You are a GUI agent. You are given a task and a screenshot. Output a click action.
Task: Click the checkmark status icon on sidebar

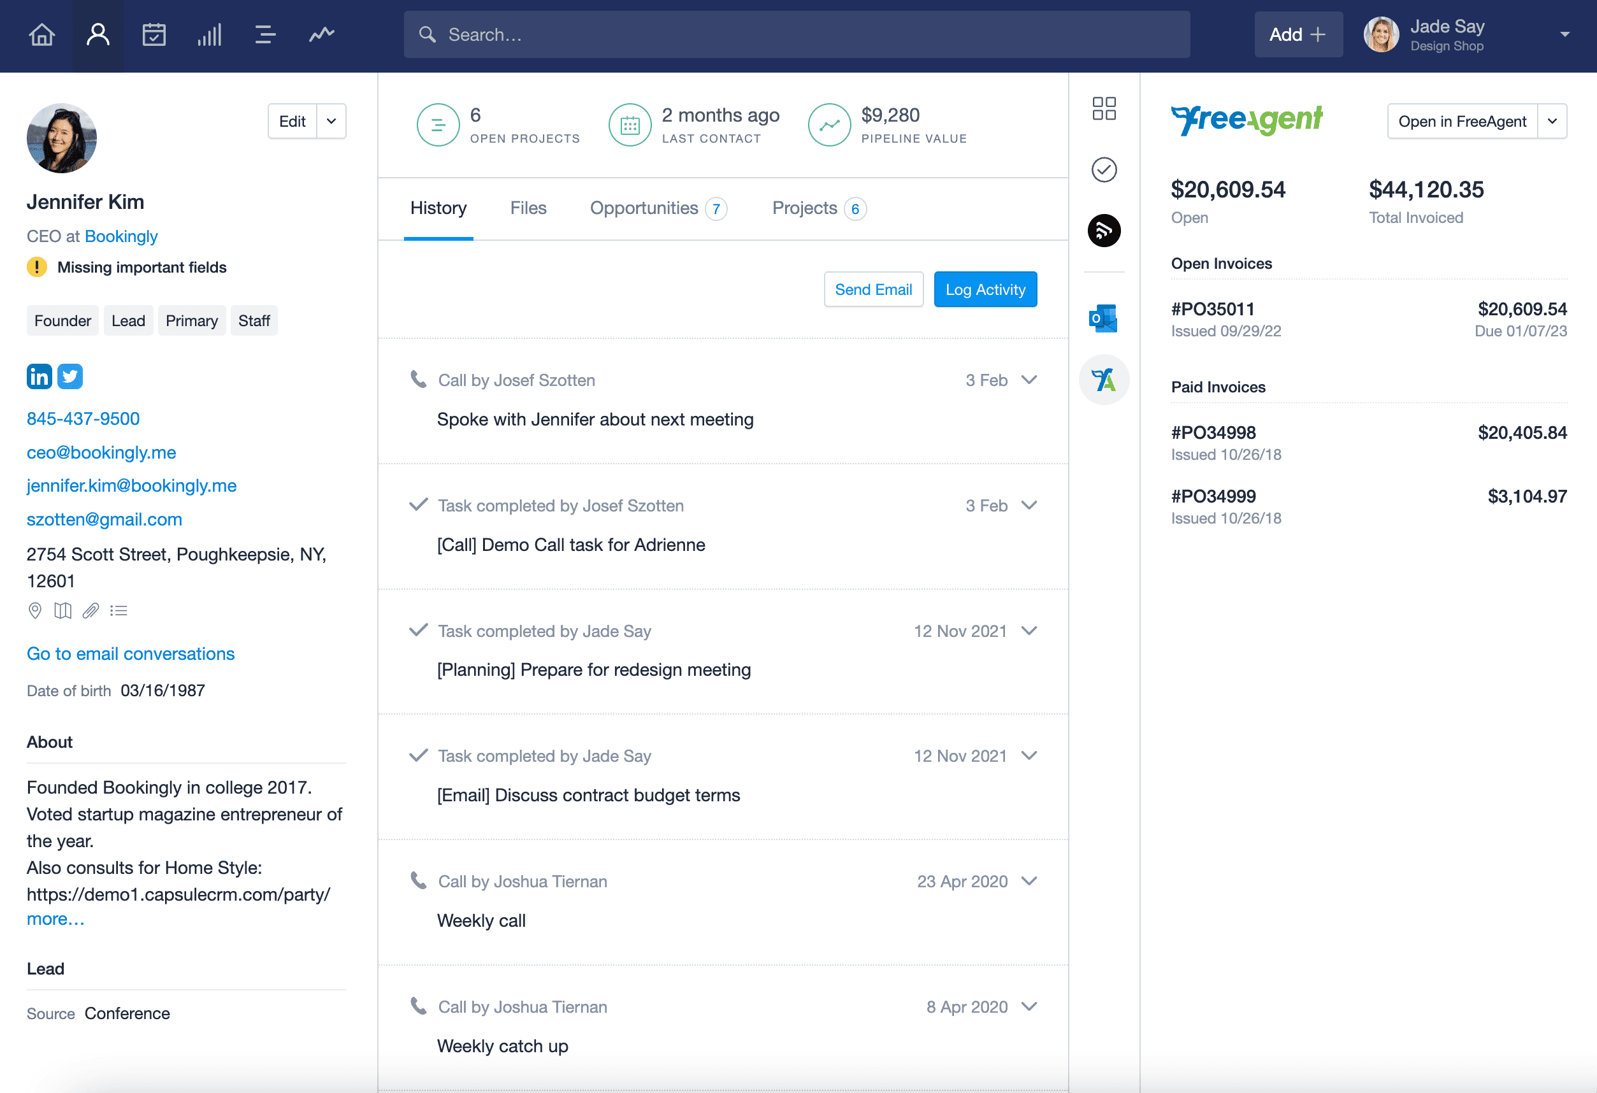(1103, 170)
